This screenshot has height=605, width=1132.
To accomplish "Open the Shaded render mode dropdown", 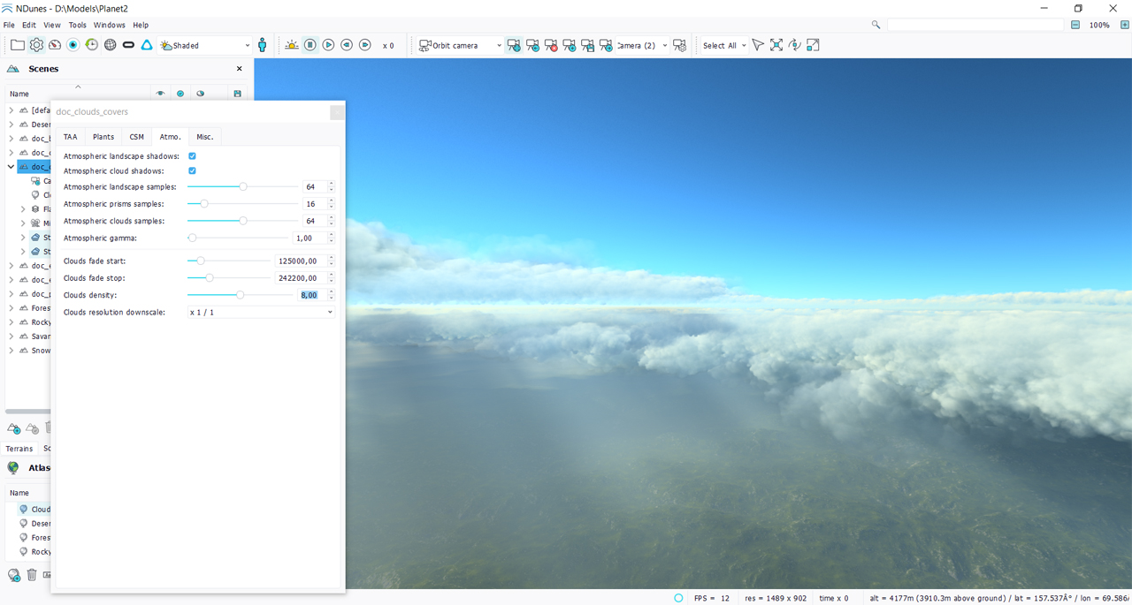I will (206, 45).
